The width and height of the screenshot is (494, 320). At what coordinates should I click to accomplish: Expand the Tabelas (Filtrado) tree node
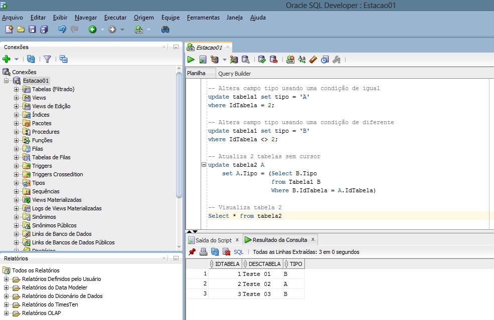point(16,89)
